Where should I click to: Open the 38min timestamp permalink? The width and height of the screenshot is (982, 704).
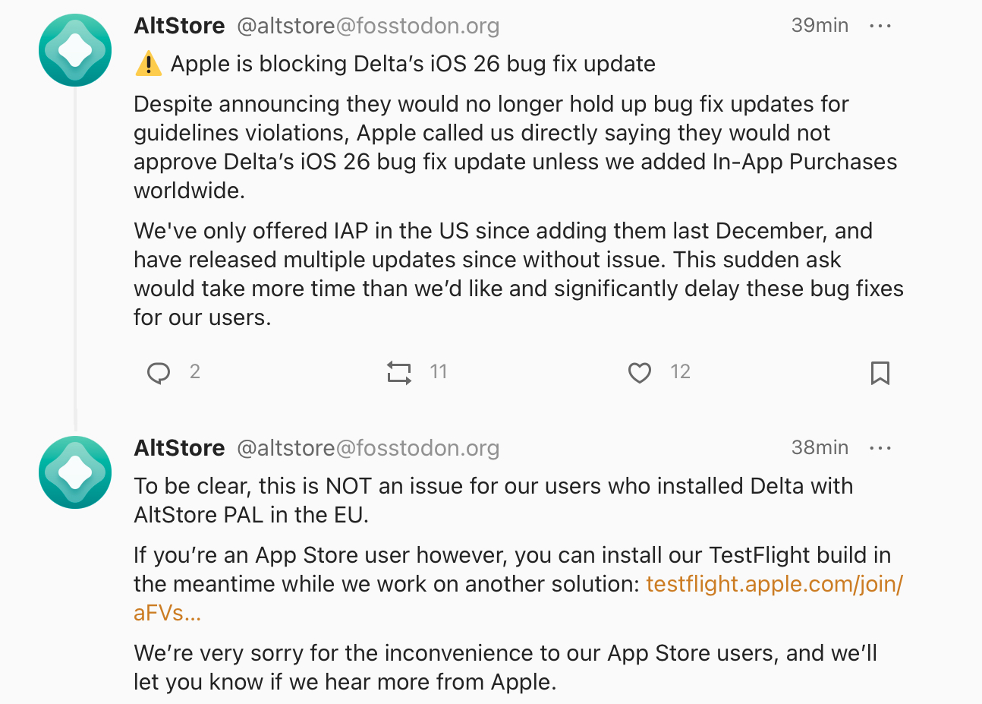[820, 448]
